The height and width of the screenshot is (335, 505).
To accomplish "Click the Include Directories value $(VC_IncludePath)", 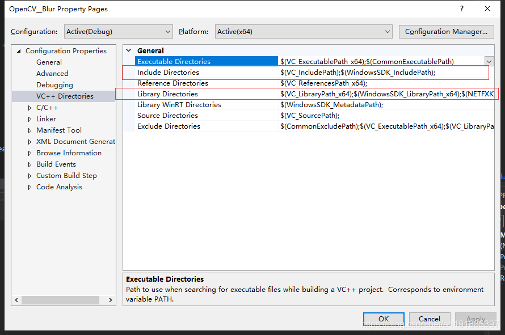I will tap(357, 73).
